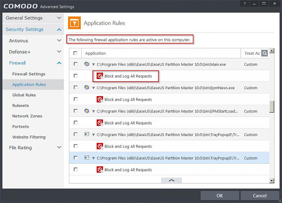Select the EPMStartLoad application path

point(167,111)
